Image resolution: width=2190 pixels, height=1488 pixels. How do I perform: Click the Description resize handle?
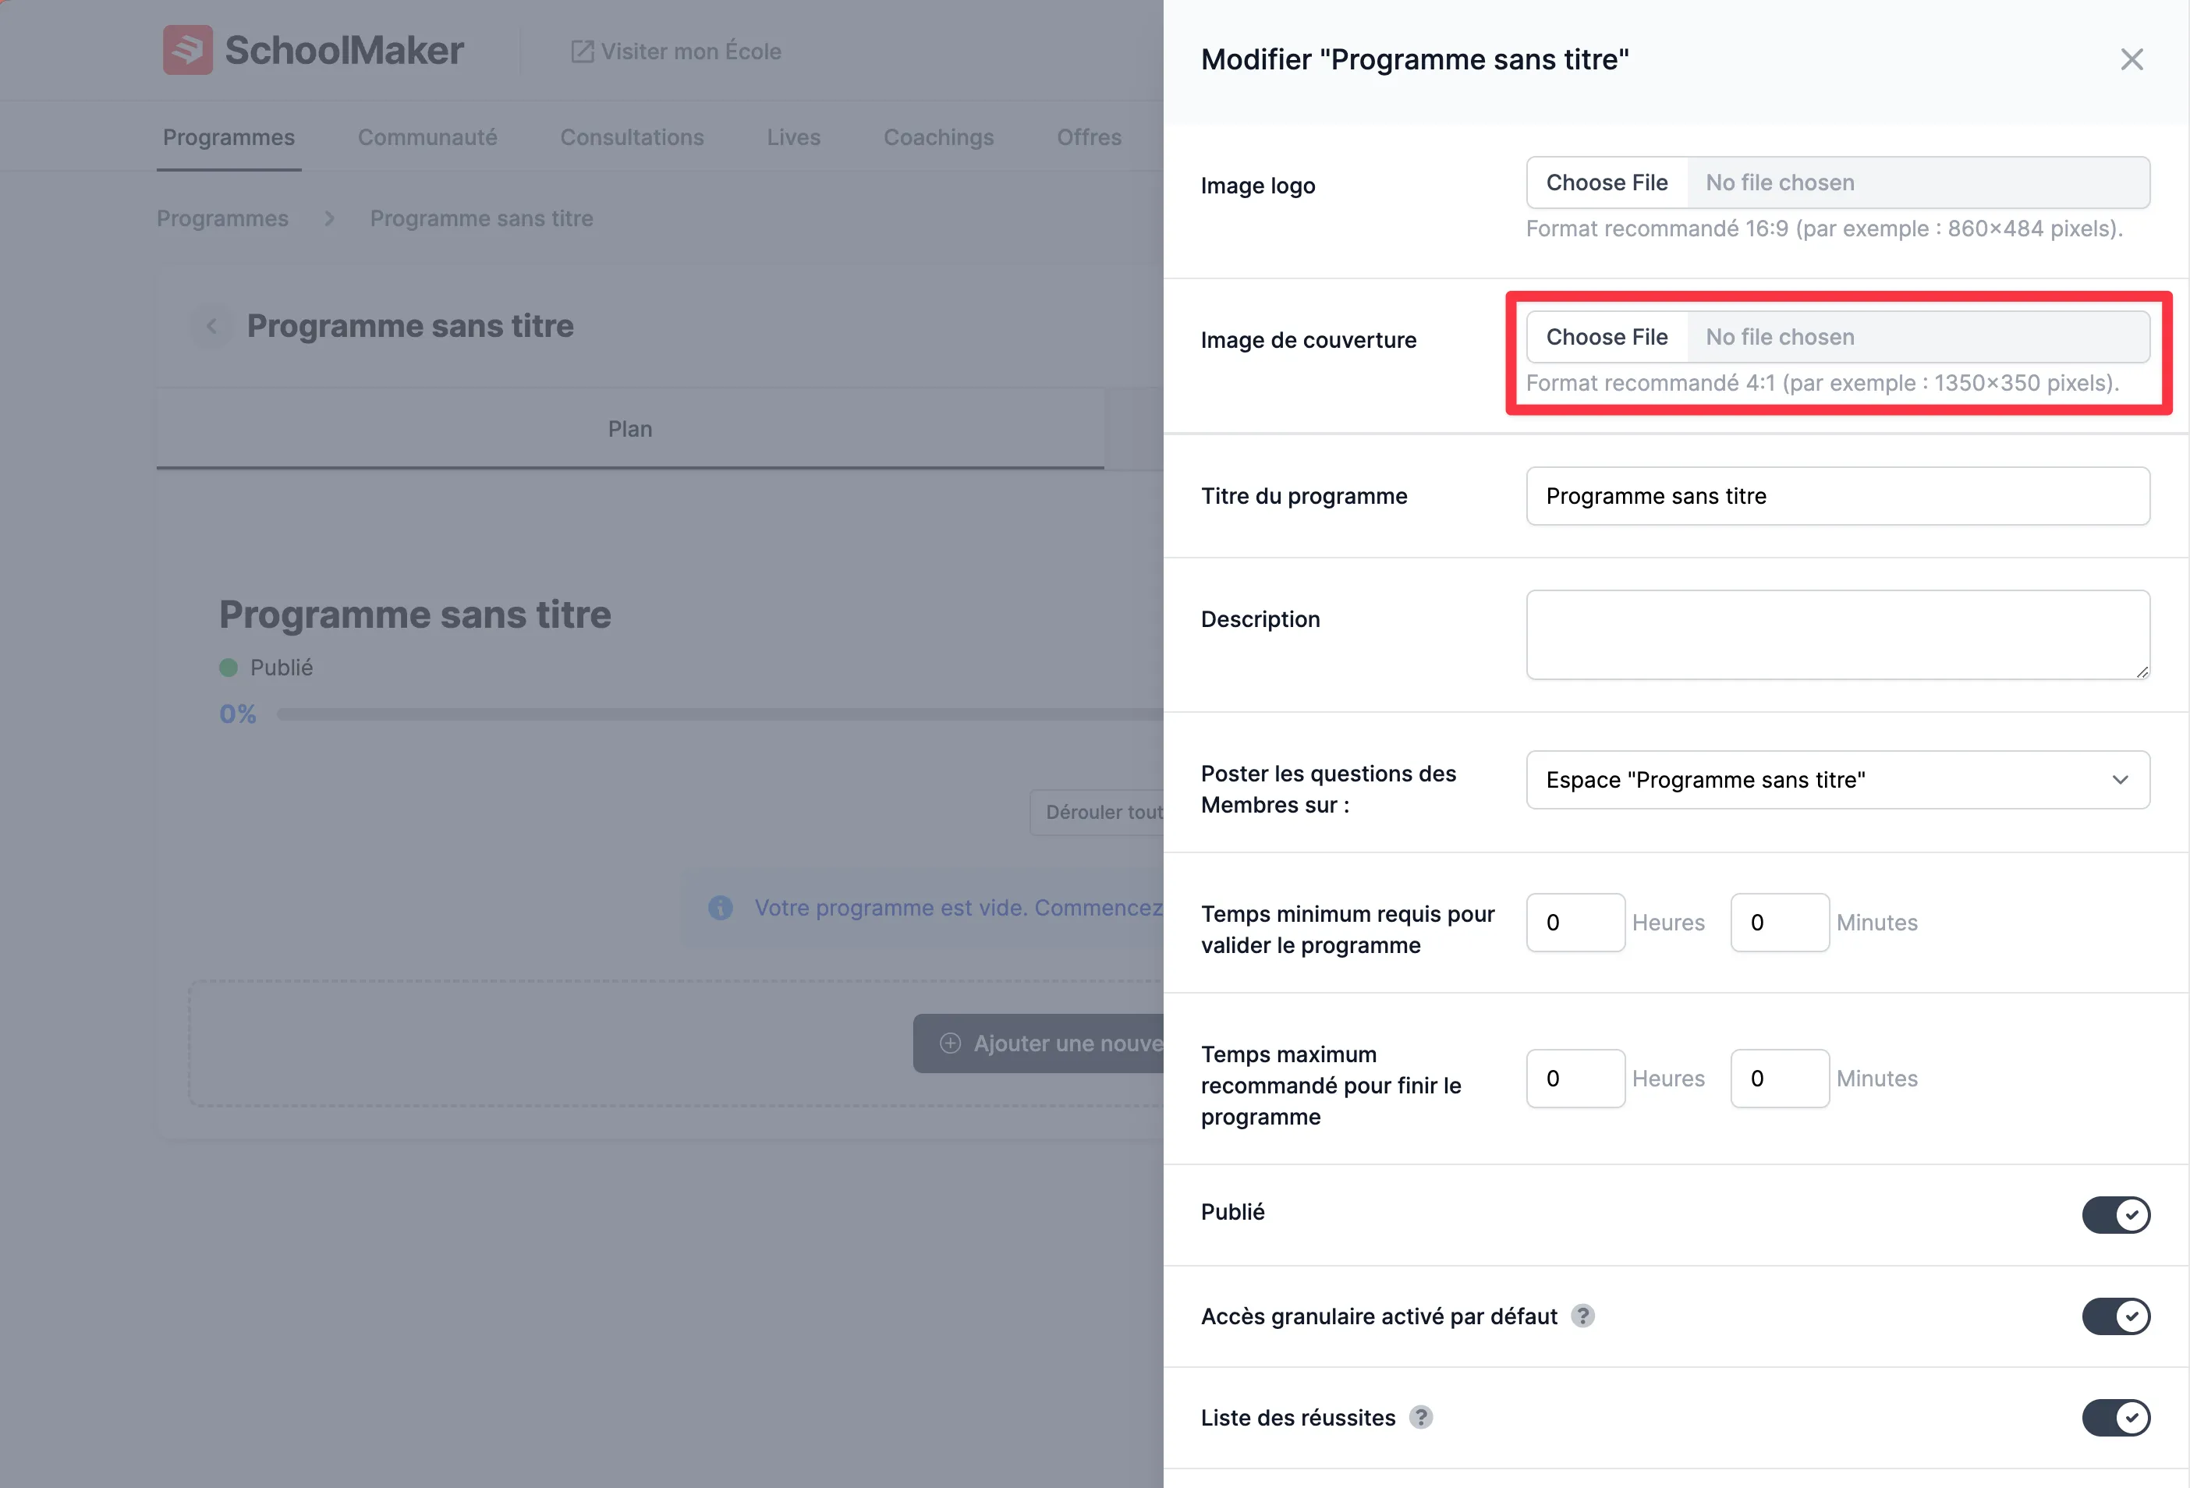tap(2142, 672)
